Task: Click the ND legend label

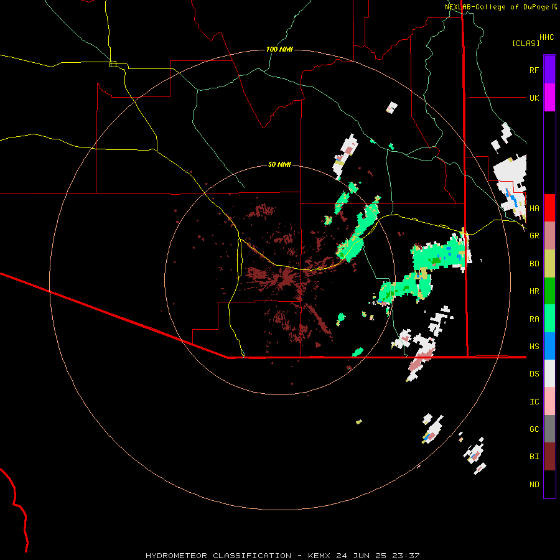Action: (534, 485)
